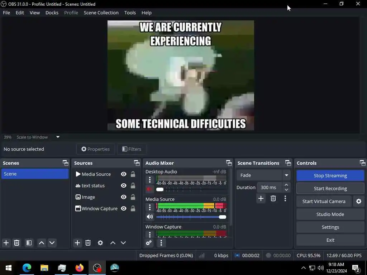This screenshot has height=275, width=367.
Task: Open preview scaling dropdown arrow
Action: (x=58, y=137)
